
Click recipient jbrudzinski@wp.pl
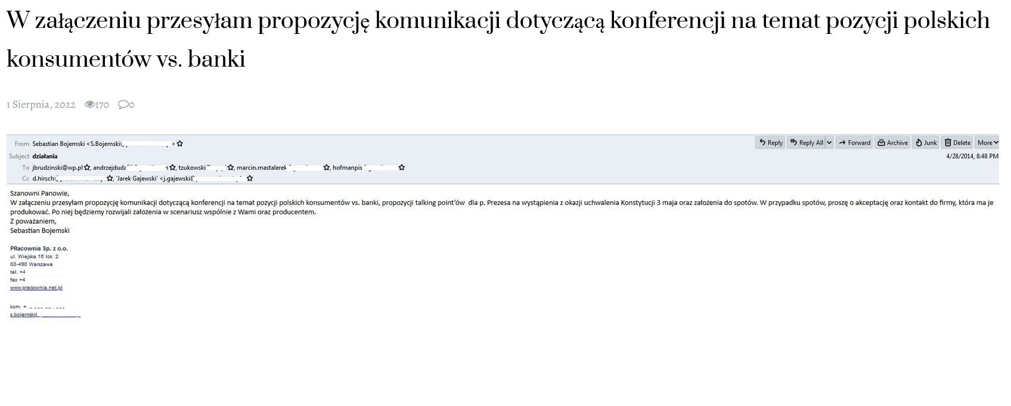[x=57, y=168]
